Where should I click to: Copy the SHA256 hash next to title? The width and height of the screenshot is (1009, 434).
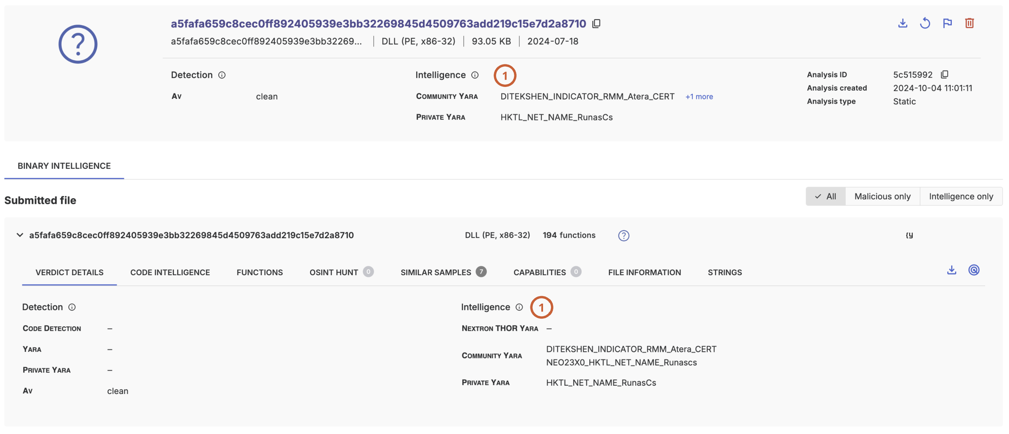click(596, 24)
